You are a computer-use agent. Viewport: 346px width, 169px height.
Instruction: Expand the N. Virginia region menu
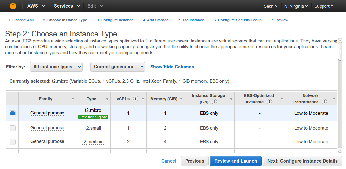296,6
